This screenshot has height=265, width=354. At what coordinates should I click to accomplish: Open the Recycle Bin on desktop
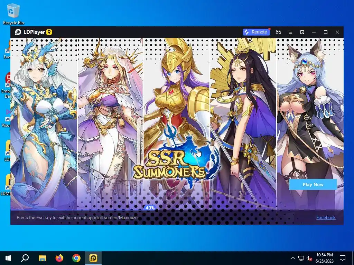point(13,14)
